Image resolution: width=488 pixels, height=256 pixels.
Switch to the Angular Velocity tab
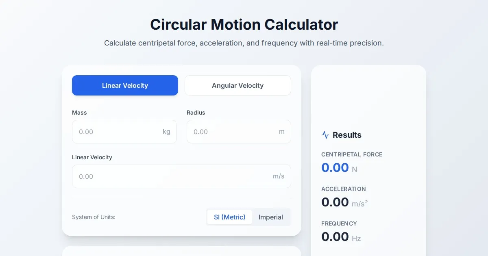(x=237, y=85)
